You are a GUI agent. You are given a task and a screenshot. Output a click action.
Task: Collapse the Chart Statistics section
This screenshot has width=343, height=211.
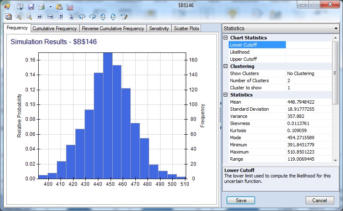click(225, 38)
